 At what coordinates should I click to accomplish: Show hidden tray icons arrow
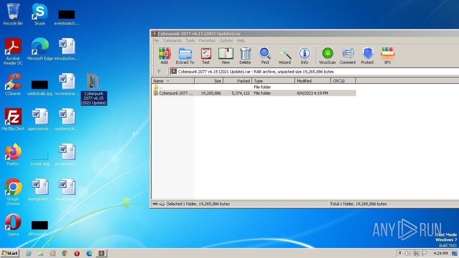point(400,253)
